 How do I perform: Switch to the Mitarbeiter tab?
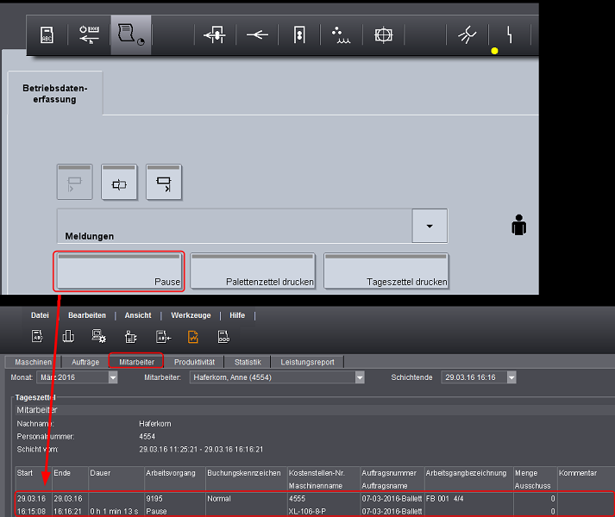(x=136, y=362)
